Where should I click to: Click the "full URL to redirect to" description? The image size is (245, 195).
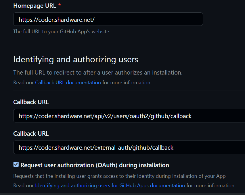(98, 73)
